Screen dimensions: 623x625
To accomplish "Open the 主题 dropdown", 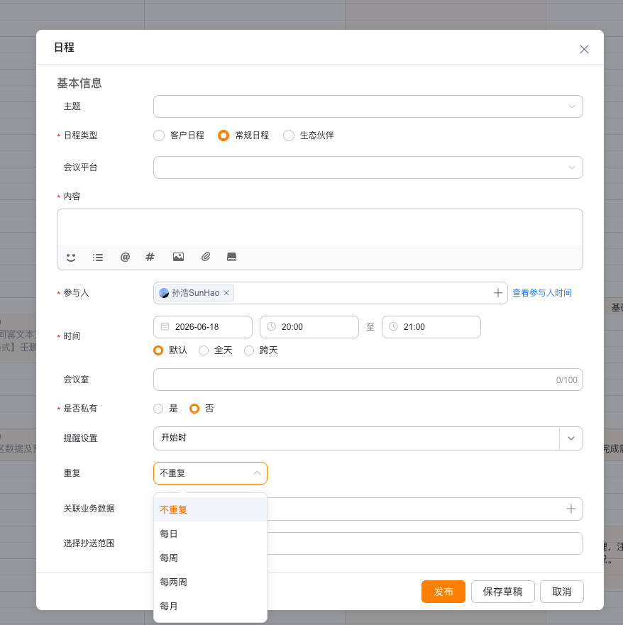I will (x=368, y=106).
